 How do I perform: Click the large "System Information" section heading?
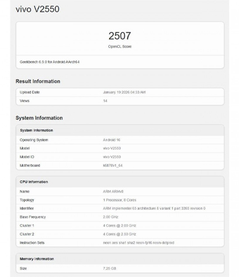pyautogui.click(x=39, y=118)
